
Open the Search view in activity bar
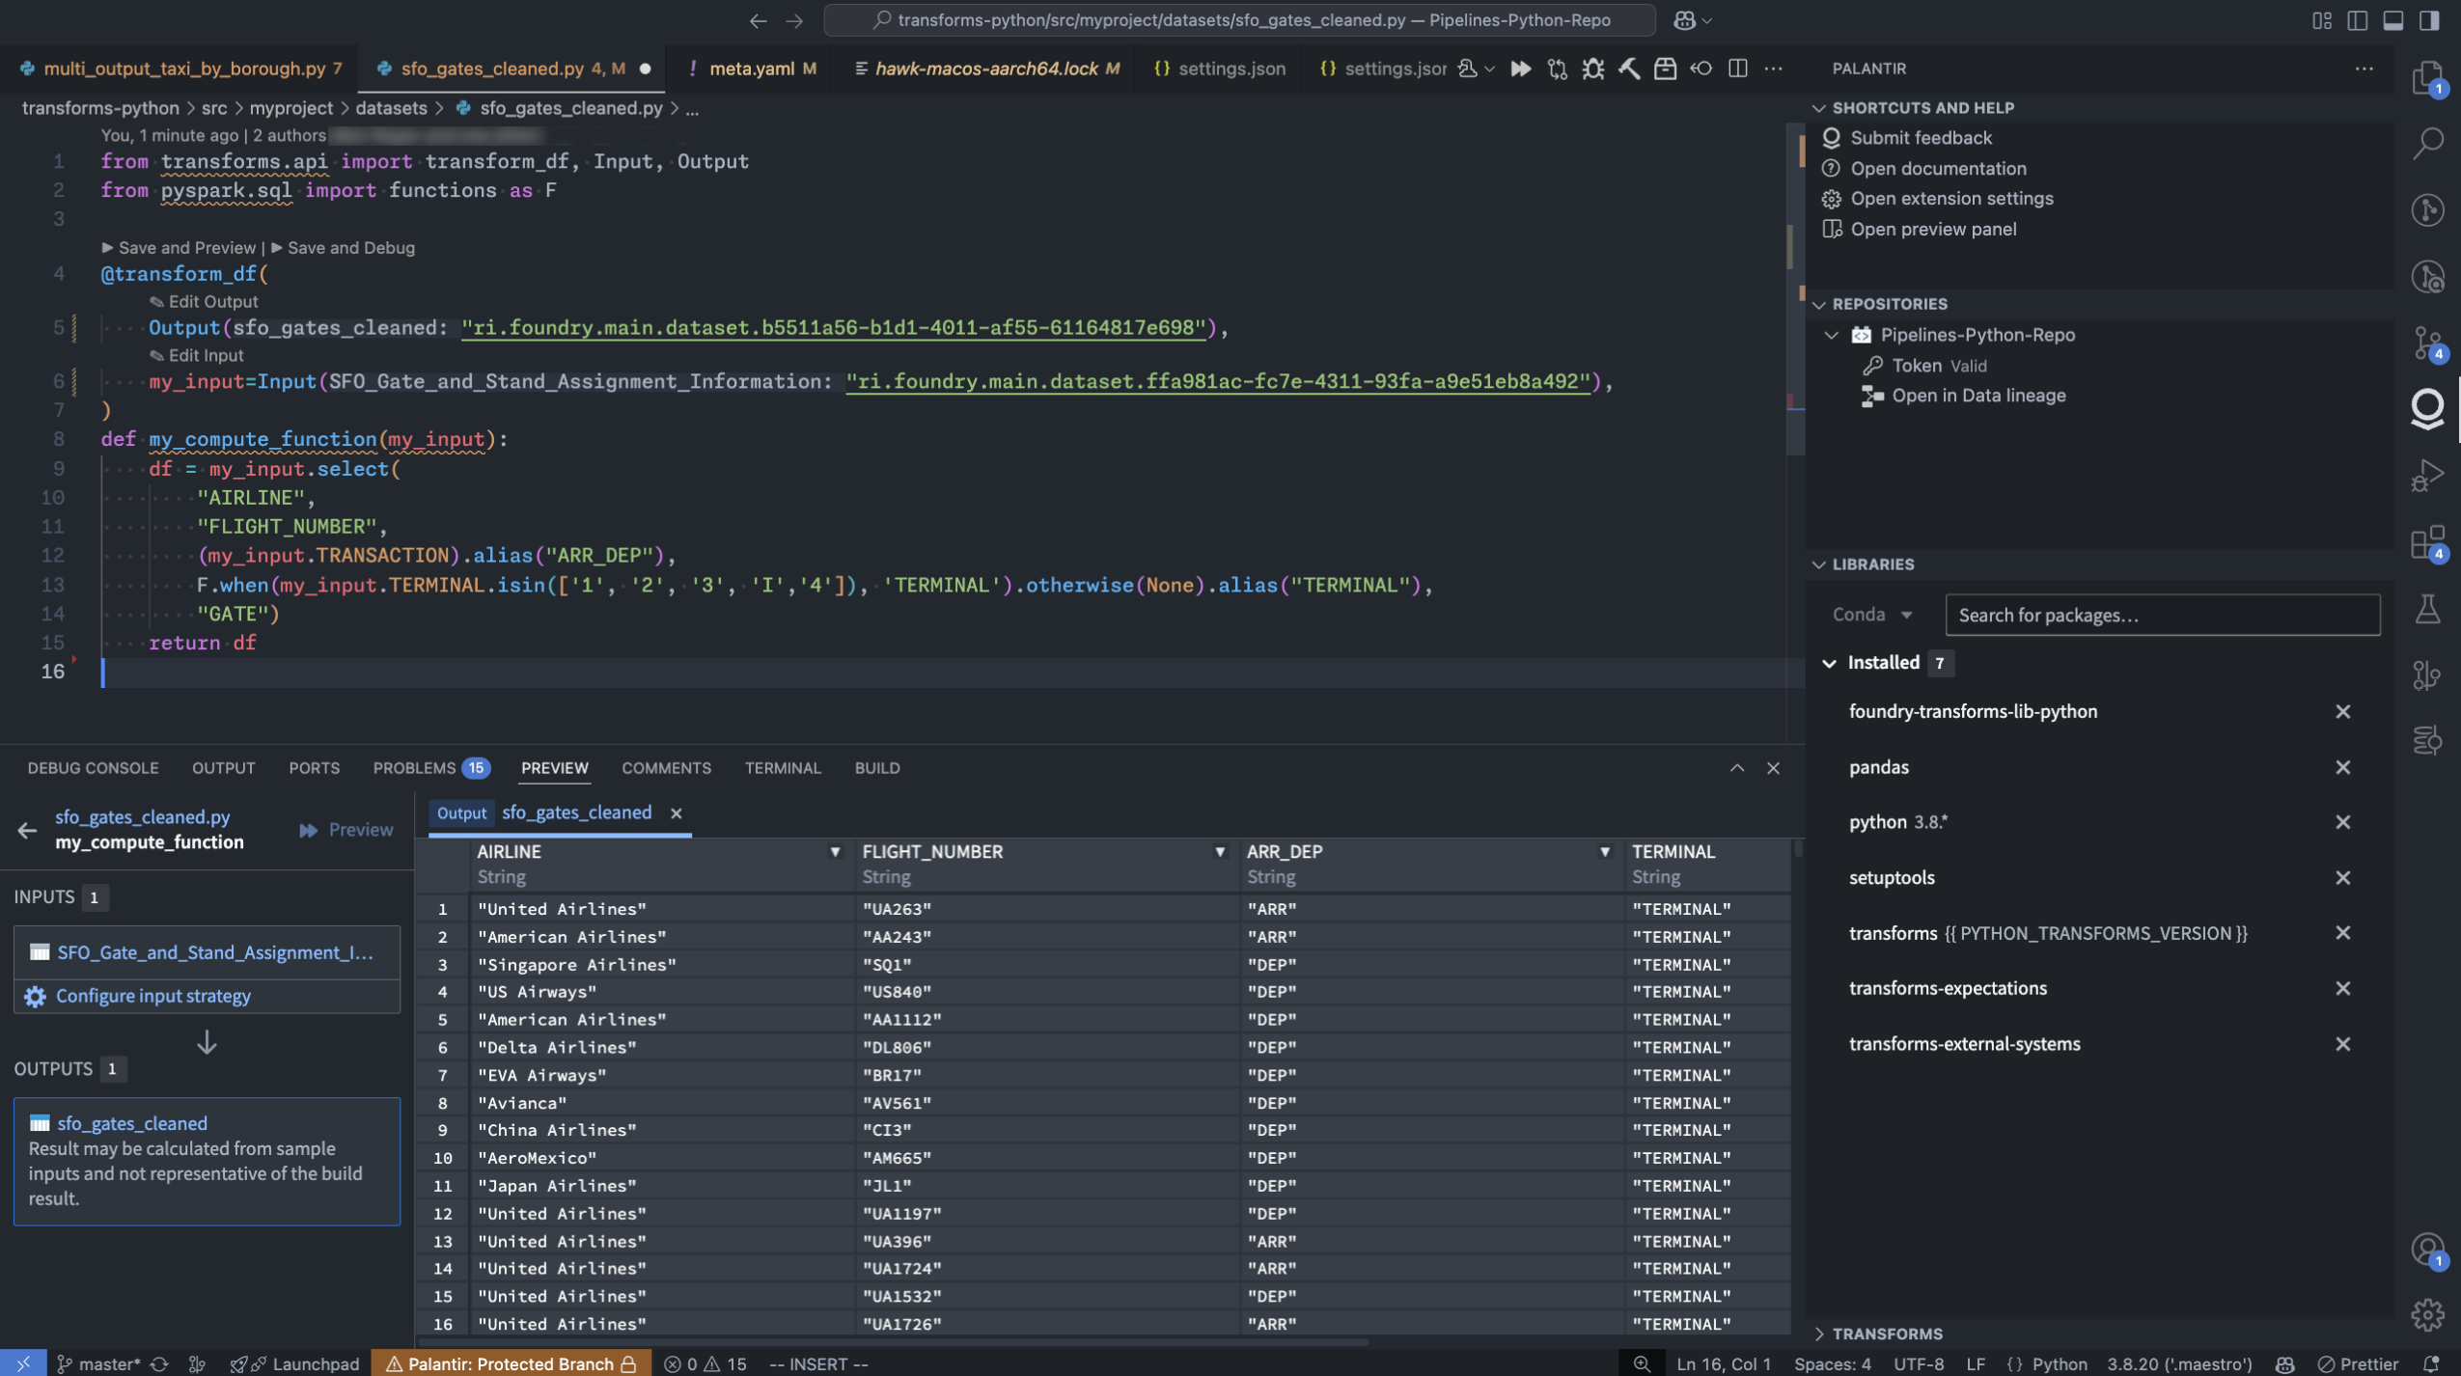pos(2427,144)
